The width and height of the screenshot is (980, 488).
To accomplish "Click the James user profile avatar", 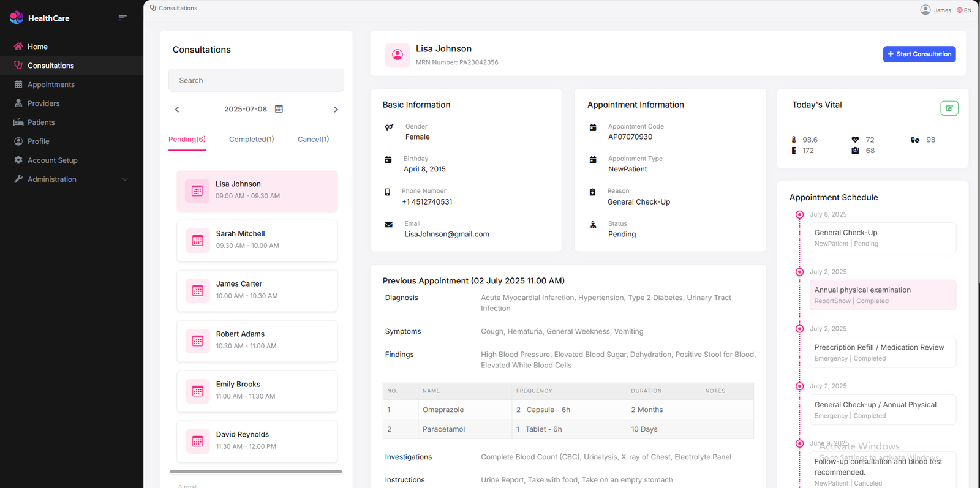I will tap(925, 10).
